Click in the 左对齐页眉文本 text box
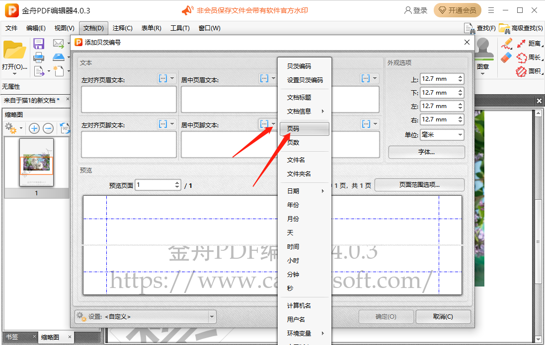Image resolution: width=545 pixels, height=345 pixels. pyautogui.click(x=129, y=99)
